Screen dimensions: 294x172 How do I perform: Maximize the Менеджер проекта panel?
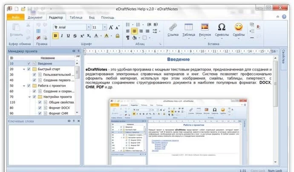pyautogui.click(x=74, y=51)
